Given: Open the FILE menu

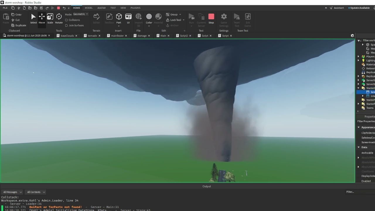Looking at the screenshot, I should click(x=5, y=8).
